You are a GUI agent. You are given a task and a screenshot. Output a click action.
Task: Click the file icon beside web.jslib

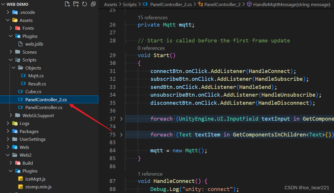20,44
